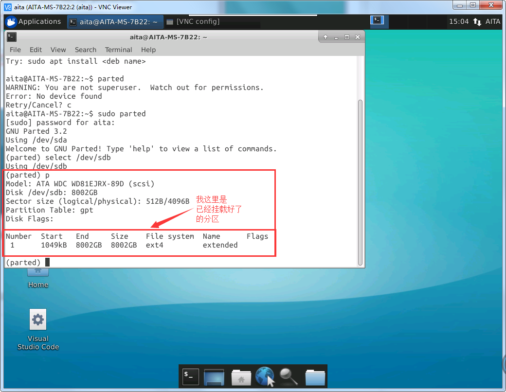Image resolution: width=506 pixels, height=392 pixels.
Task: Click the workspace switcher in the top panel
Action: point(377,21)
